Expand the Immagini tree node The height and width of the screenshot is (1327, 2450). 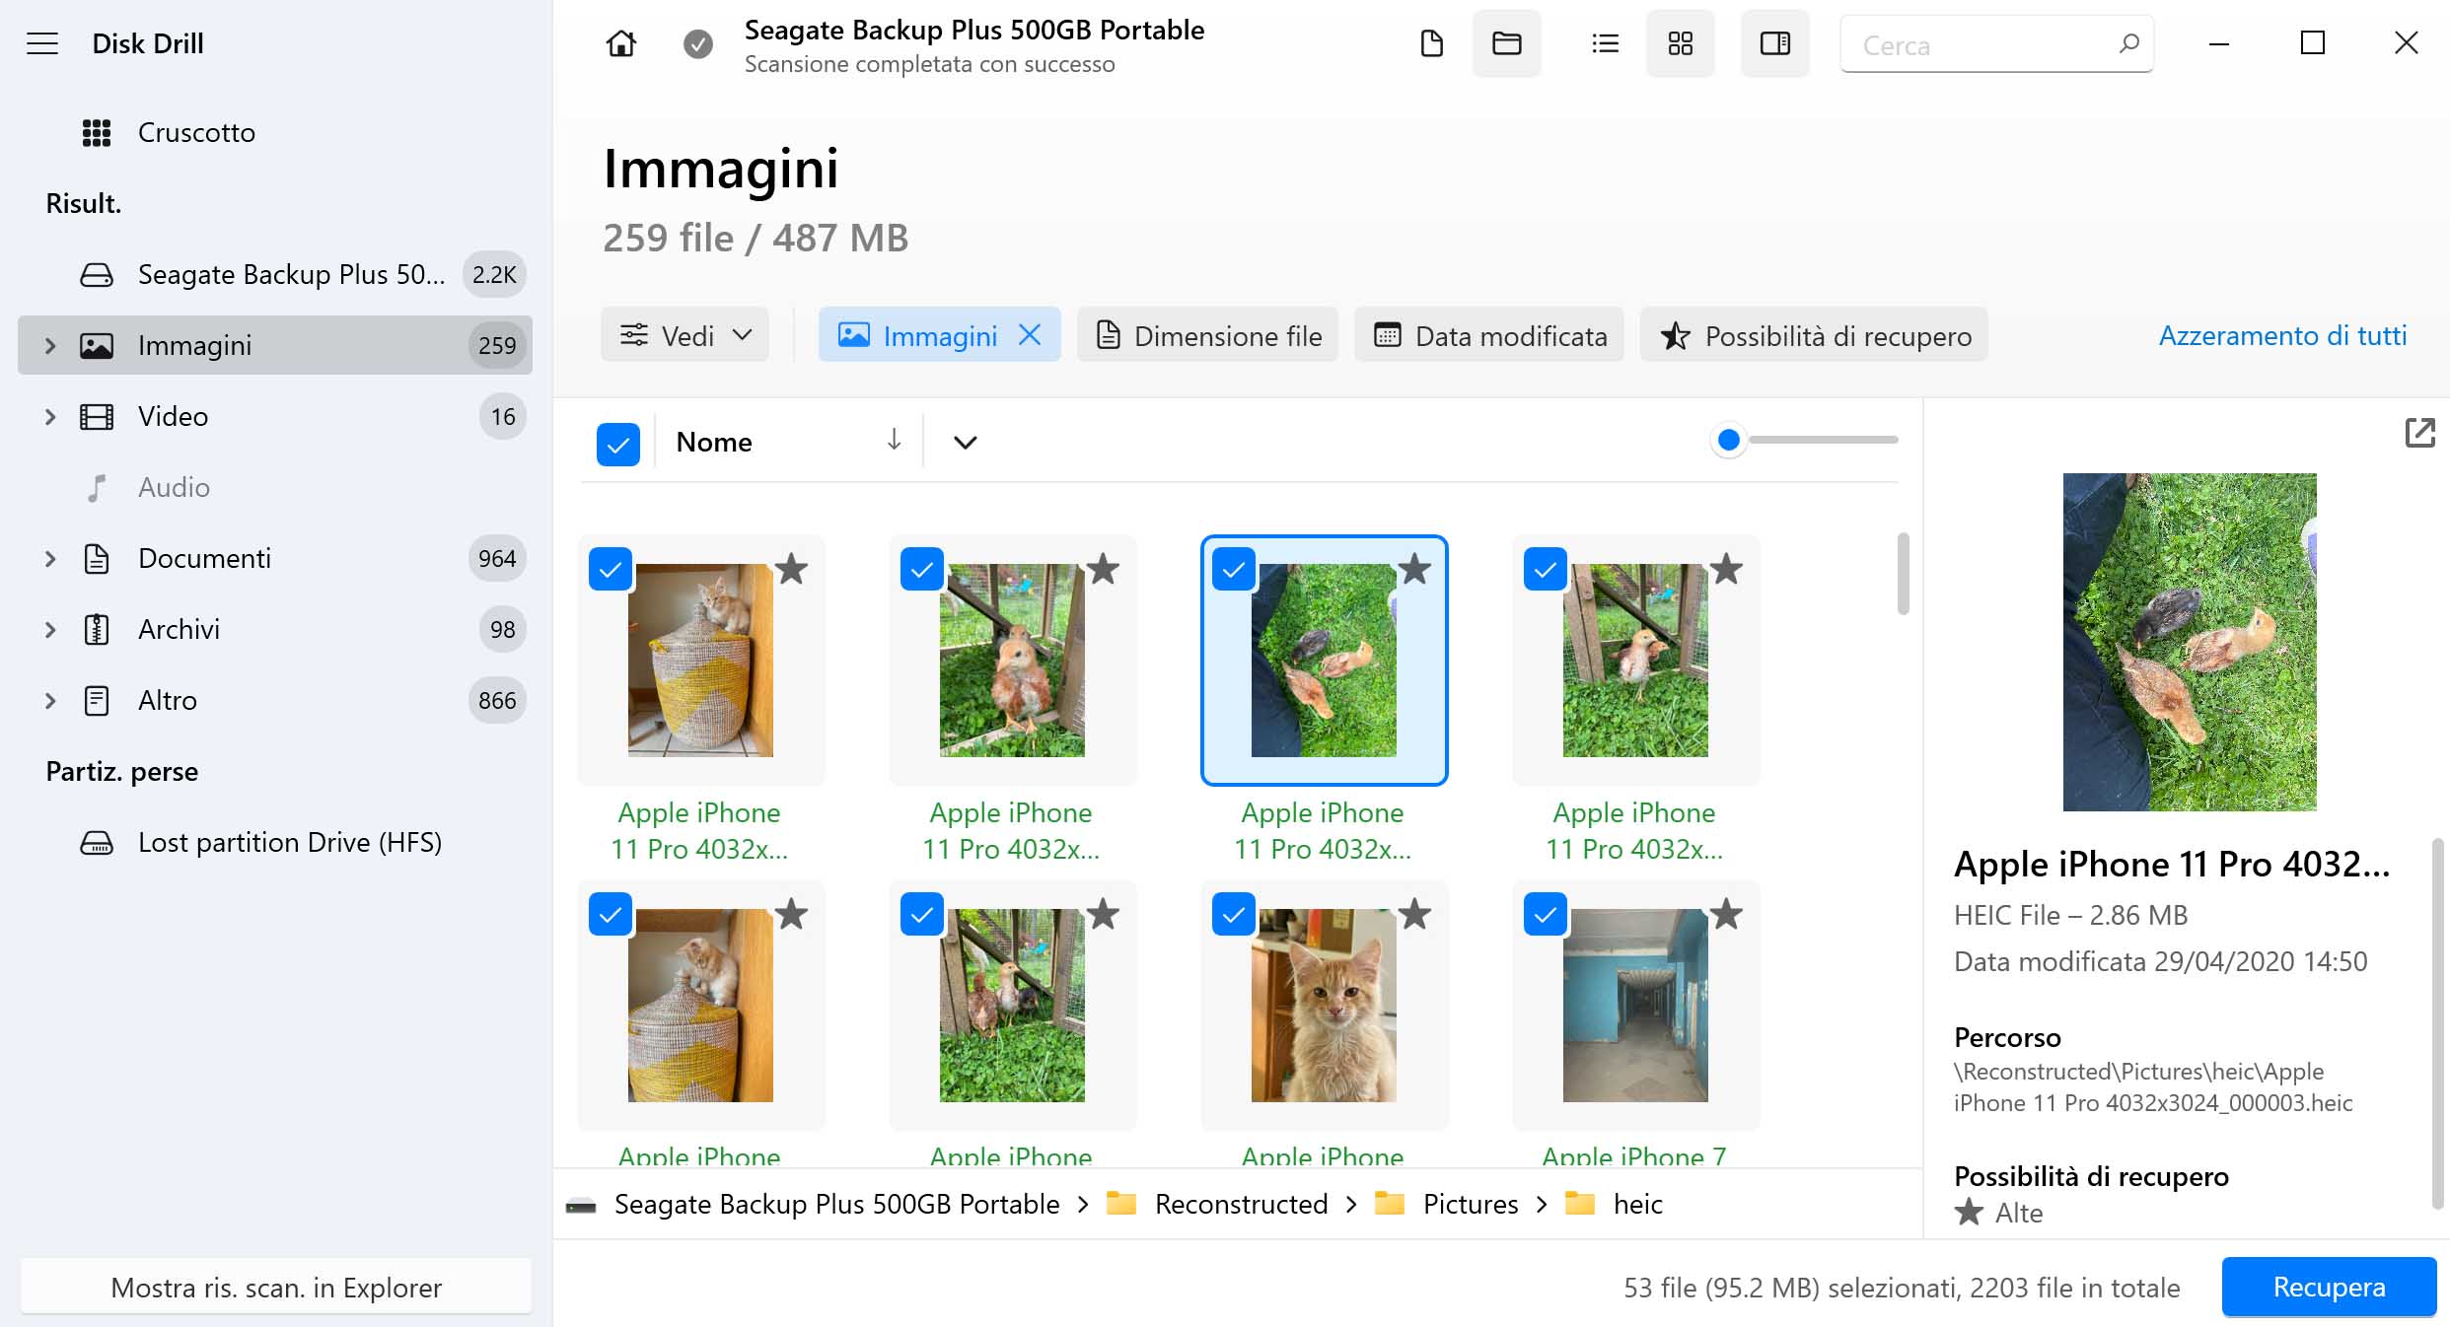click(x=50, y=345)
